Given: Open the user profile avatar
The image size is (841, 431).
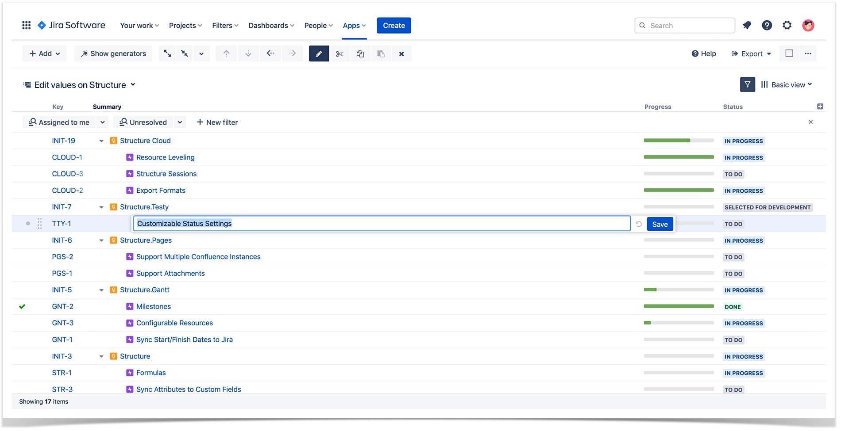Looking at the screenshot, I should pos(808,26).
